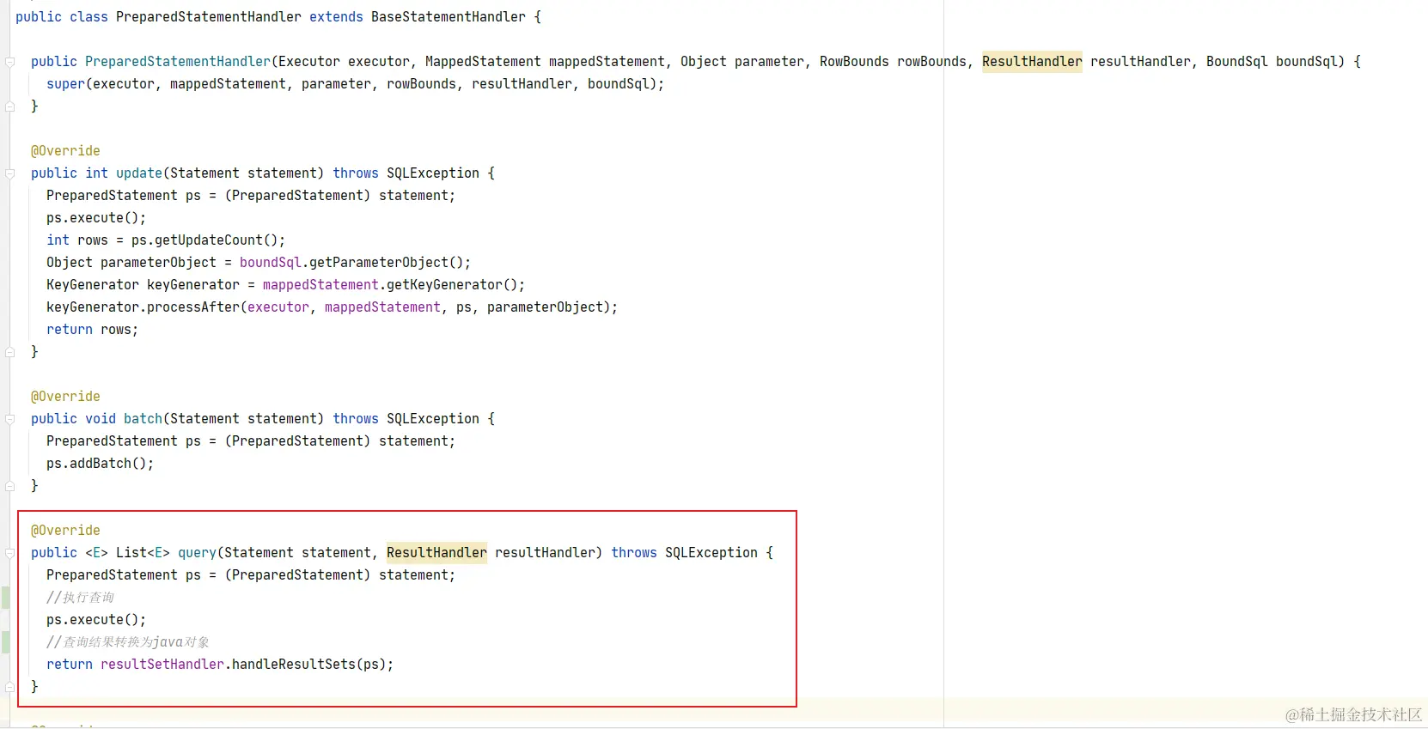
Task: Click the batch method name
Action: click(143, 419)
